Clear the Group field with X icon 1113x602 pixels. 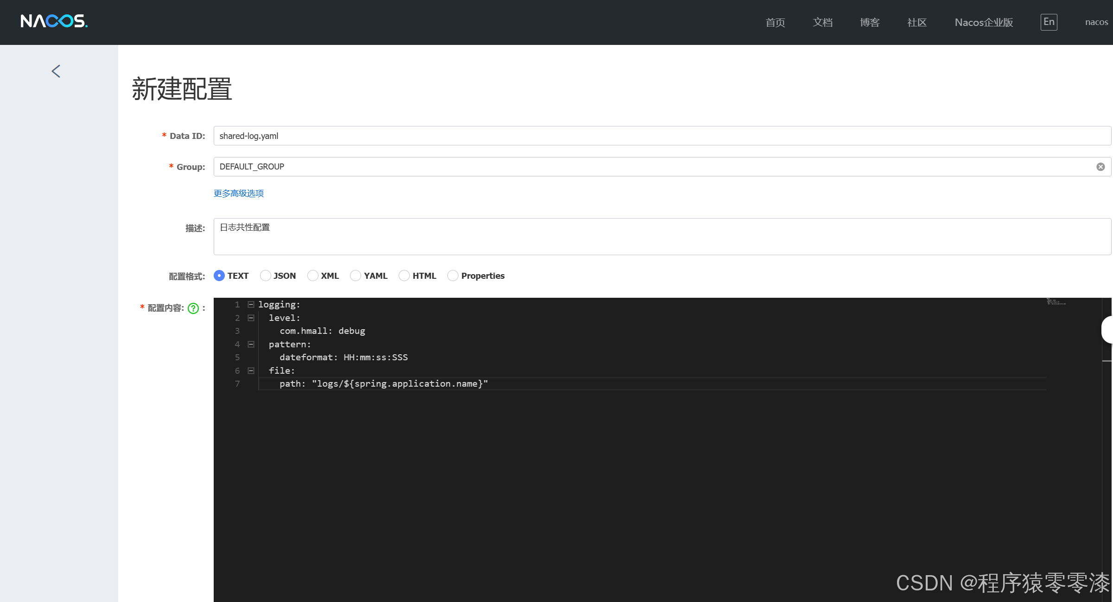[1100, 167]
